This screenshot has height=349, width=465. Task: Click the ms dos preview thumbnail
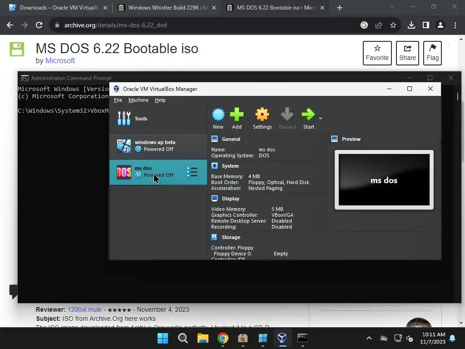point(384,180)
